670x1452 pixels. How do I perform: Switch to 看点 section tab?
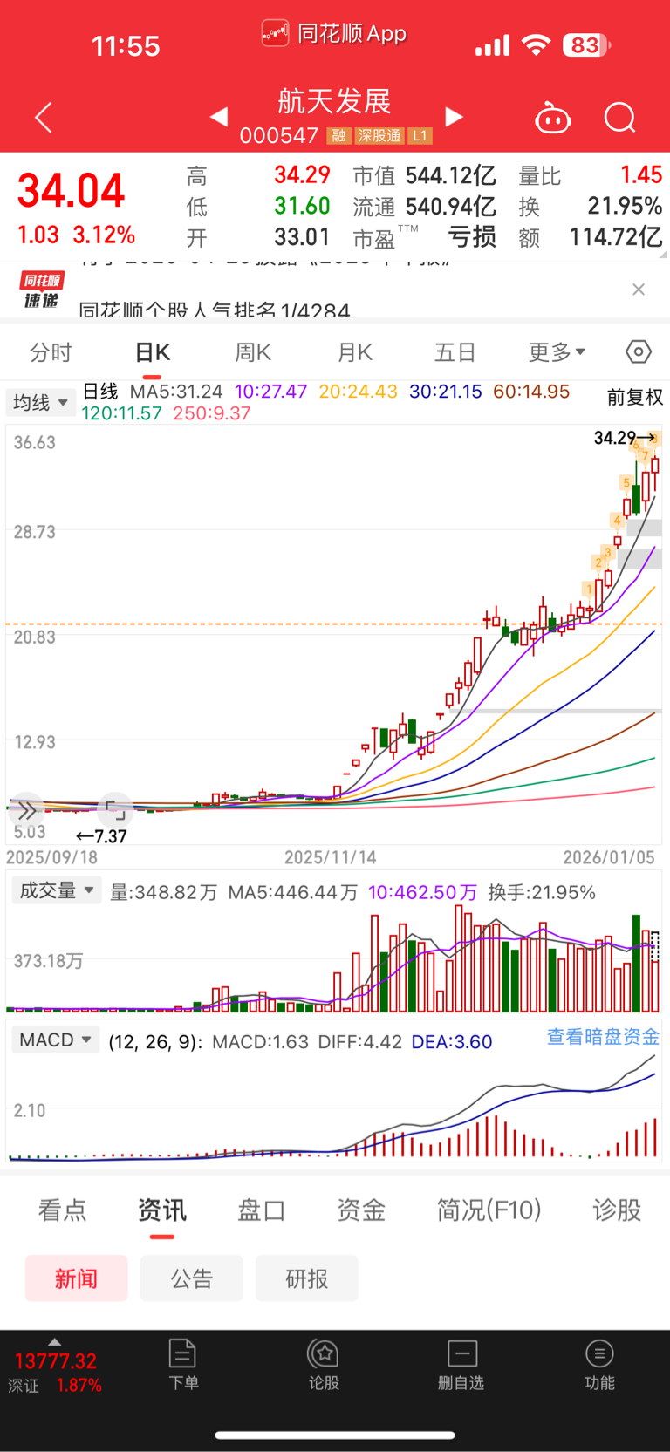pyautogui.click(x=63, y=1210)
